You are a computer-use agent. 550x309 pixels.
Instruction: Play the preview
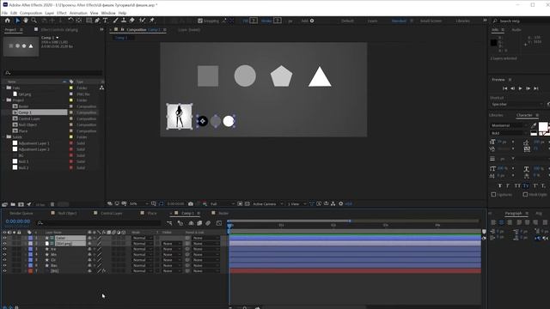[x=520, y=88]
